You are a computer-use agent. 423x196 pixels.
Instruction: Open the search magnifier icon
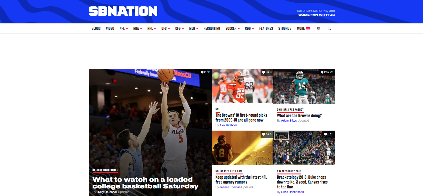point(329,29)
